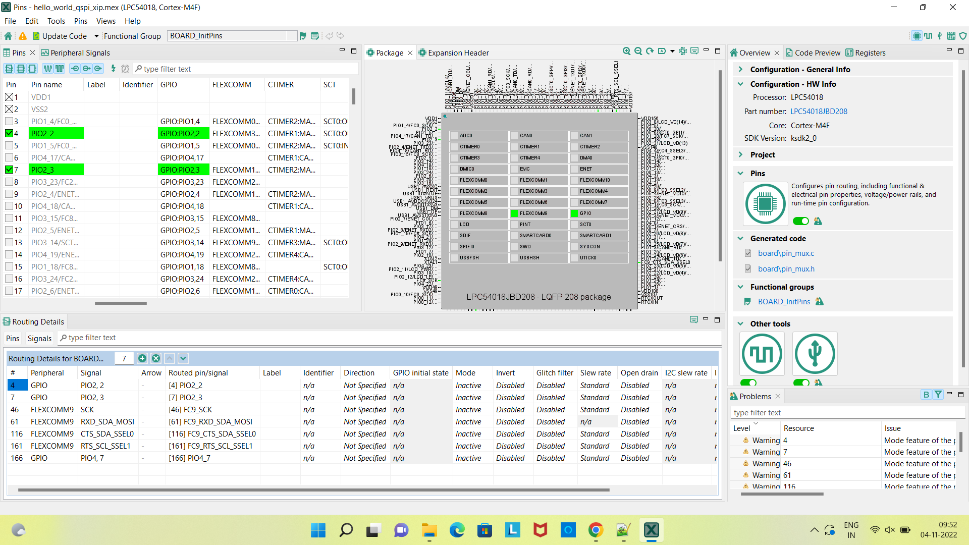
Task: Expand the Project section in Overview
Action: 741,154
